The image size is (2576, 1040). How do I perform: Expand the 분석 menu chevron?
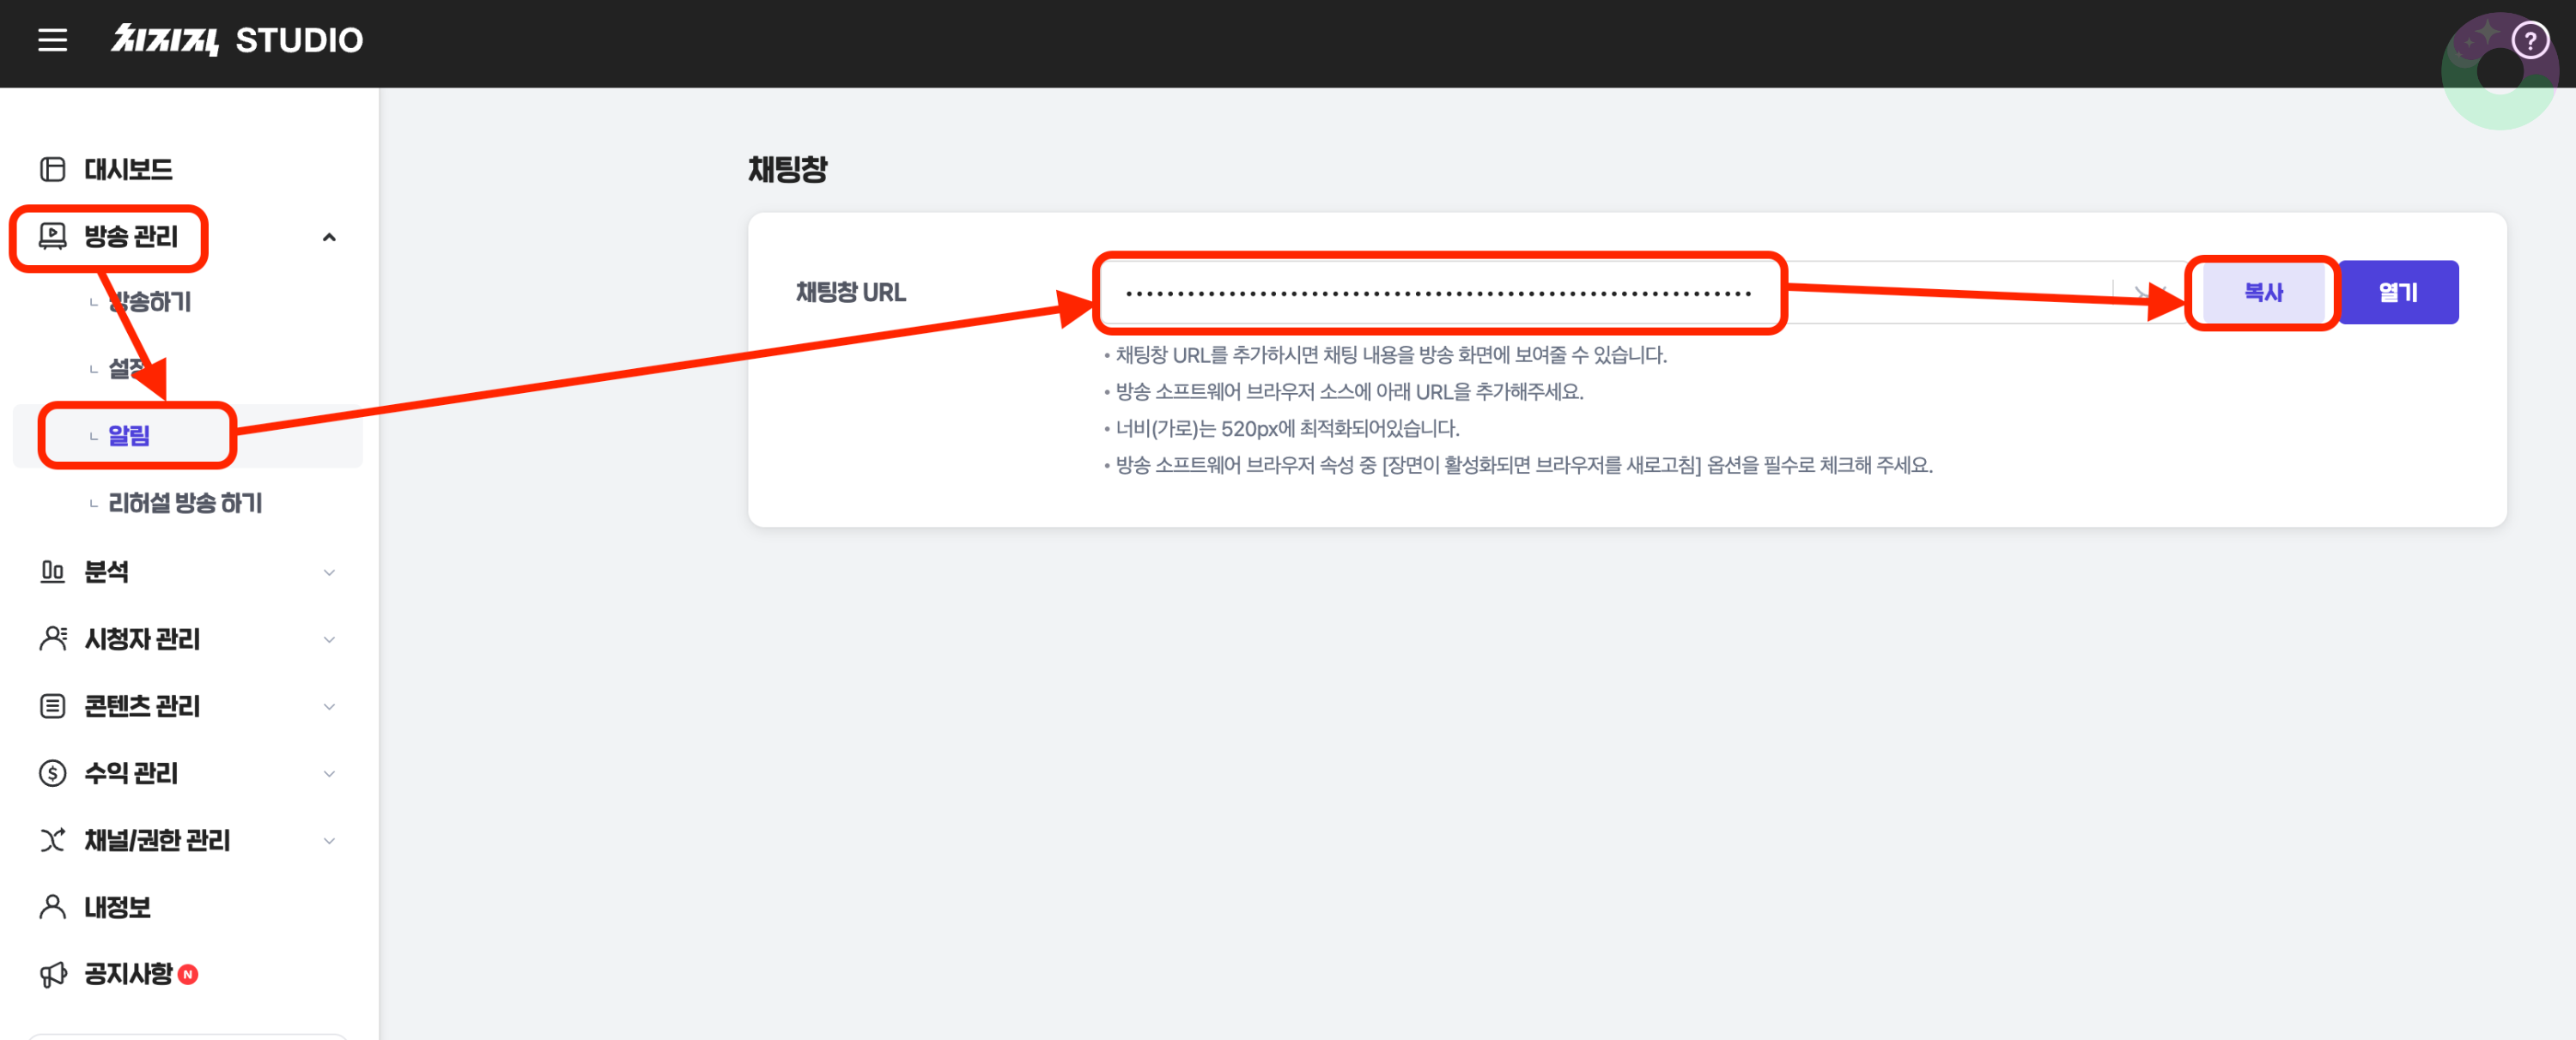coord(329,572)
